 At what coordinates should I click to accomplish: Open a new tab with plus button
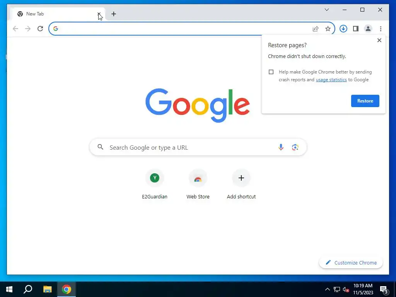114,14
